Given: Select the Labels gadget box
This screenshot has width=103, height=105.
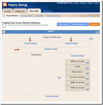Looking at the screenshot, I should [78, 67].
